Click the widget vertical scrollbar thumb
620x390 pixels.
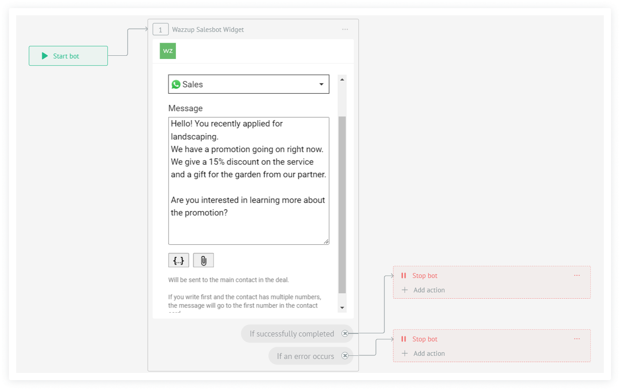pos(342,205)
